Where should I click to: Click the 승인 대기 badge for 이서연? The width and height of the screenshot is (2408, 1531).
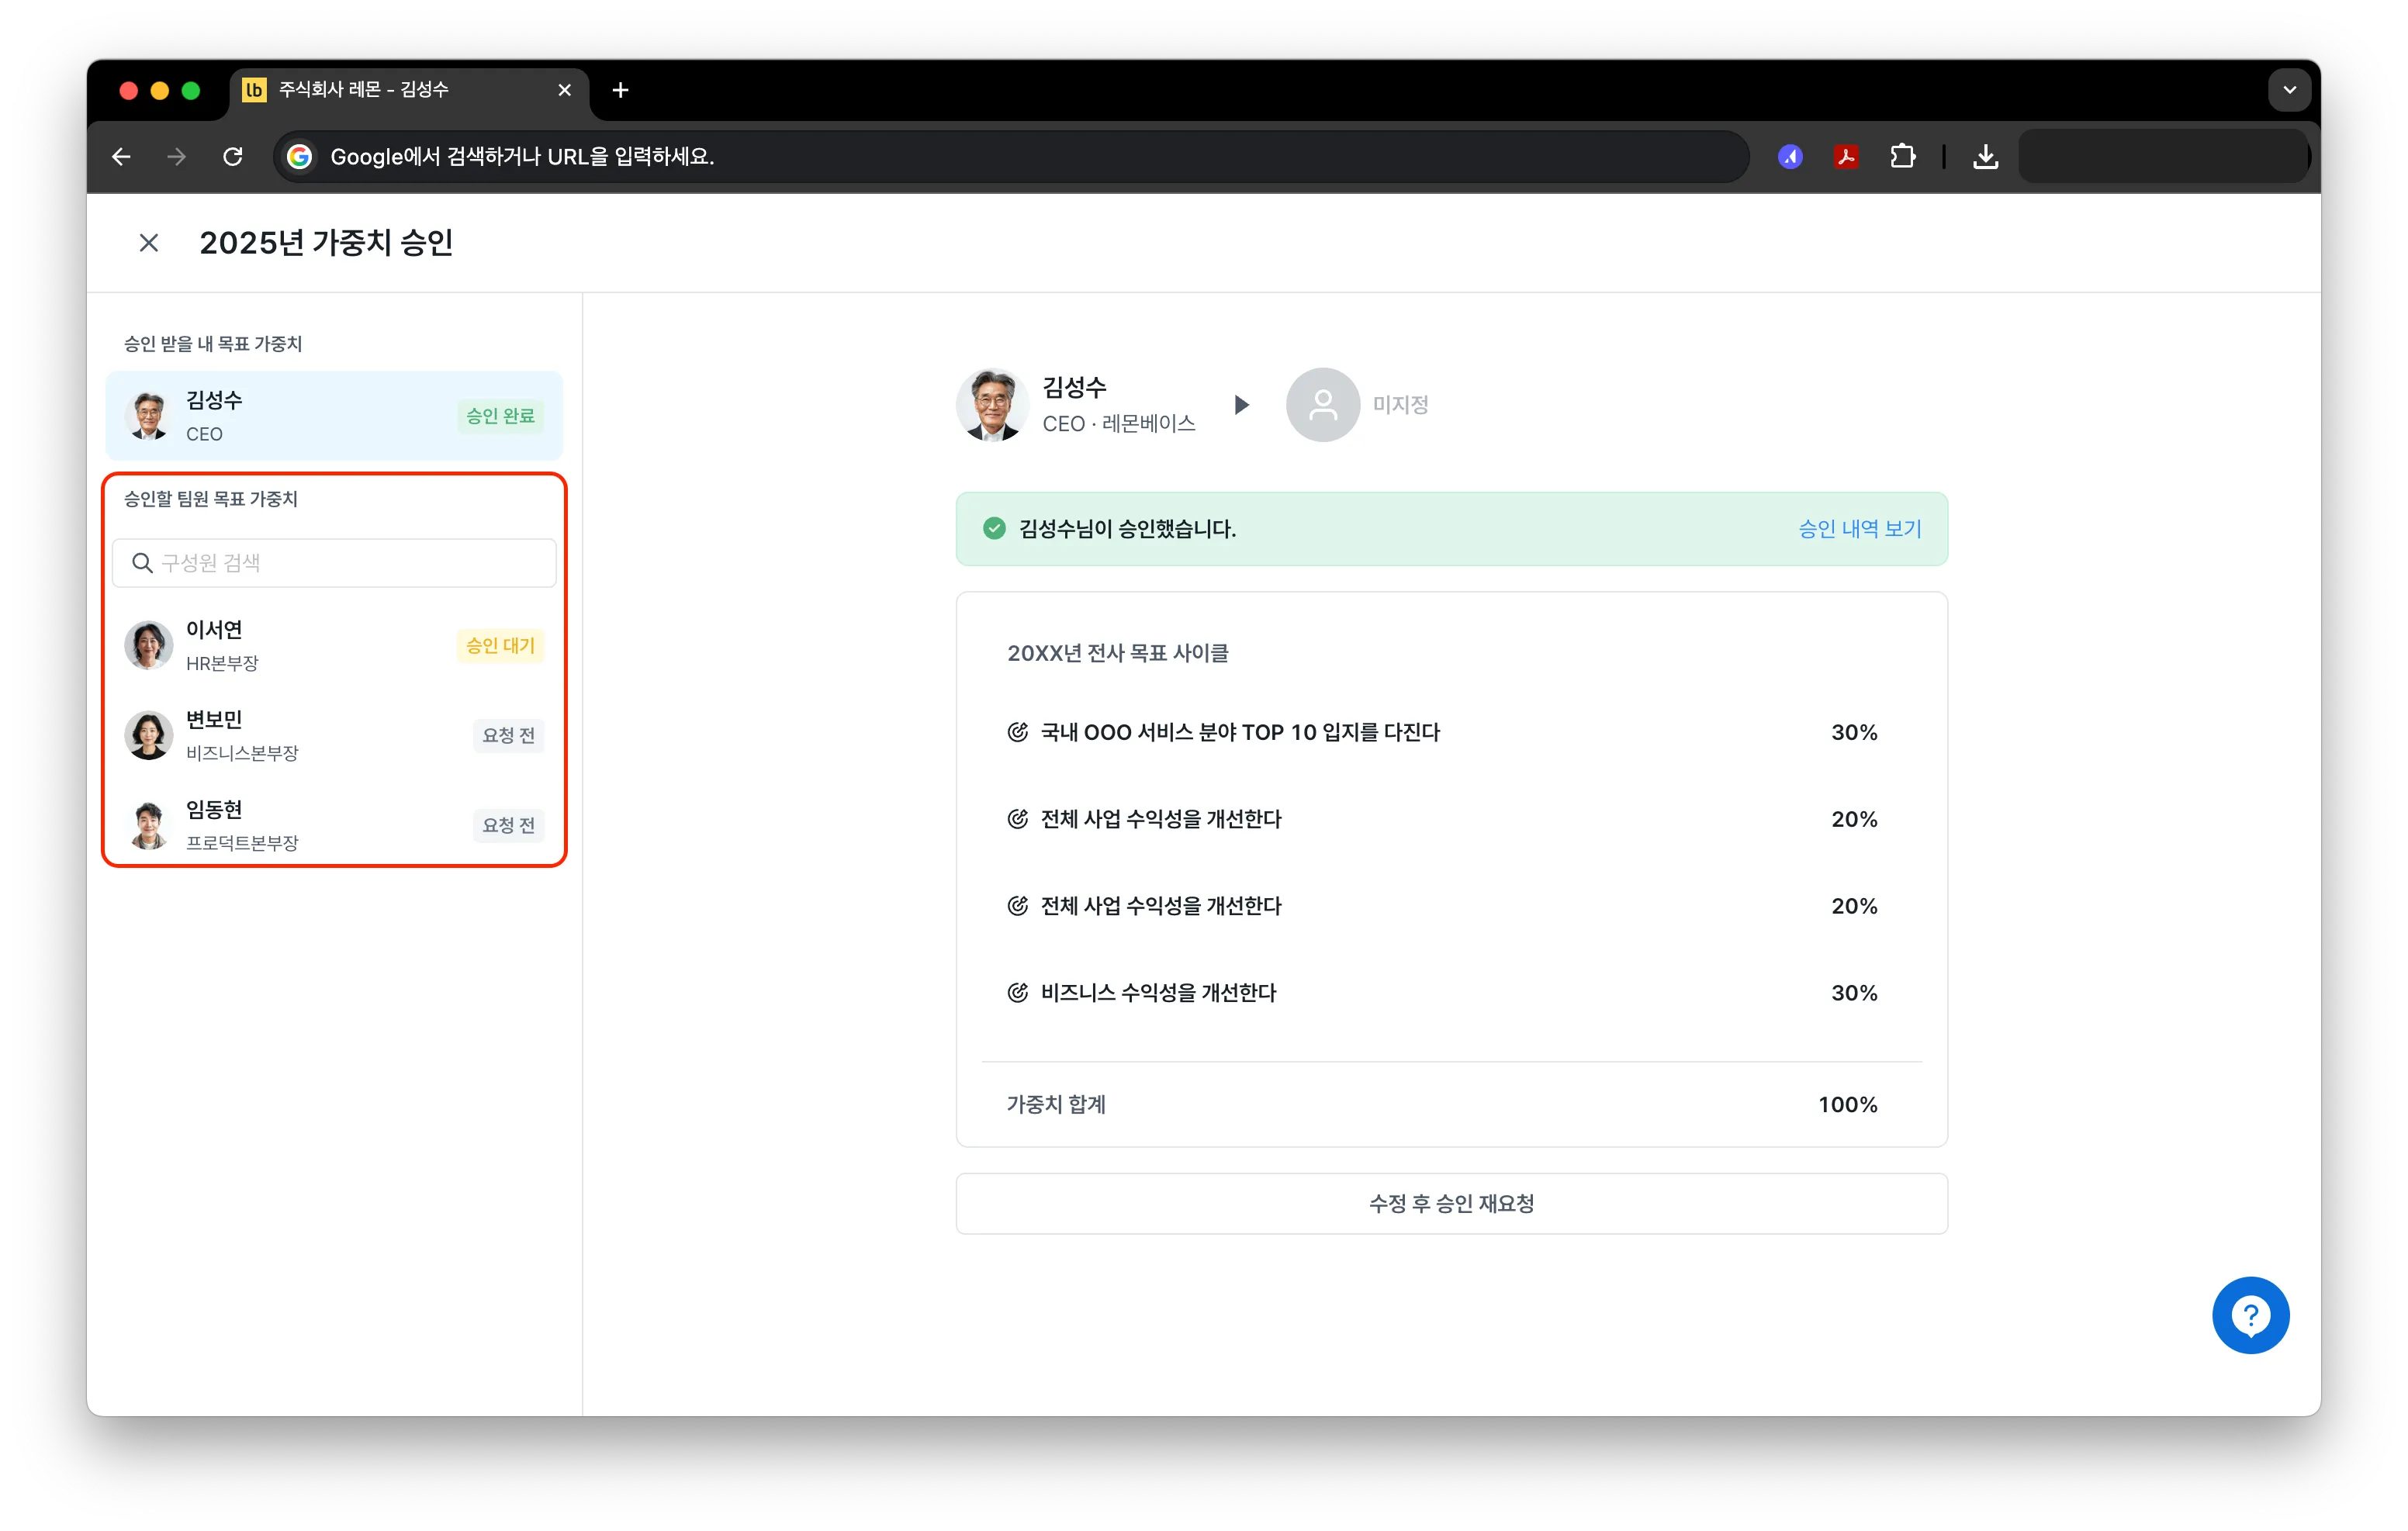pos(500,645)
